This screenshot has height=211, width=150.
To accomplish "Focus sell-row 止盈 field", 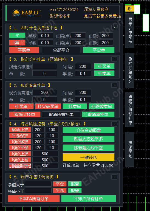I will 106,43.
